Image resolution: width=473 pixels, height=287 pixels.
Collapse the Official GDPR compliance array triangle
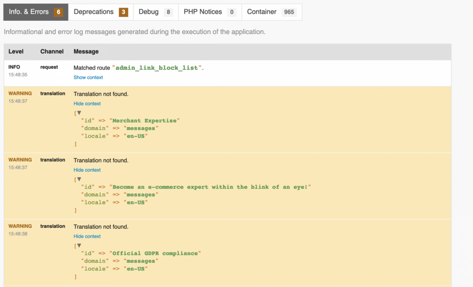pyautogui.click(x=79, y=246)
